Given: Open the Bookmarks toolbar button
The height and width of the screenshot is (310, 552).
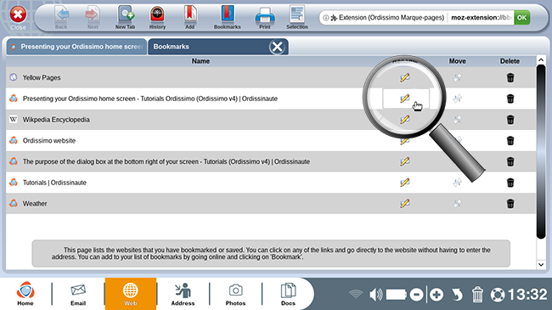Looking at the screenshot, I should pyautogui.click(x=227, y=17).
